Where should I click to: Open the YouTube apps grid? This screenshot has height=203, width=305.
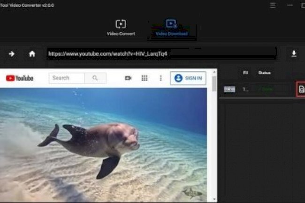tap(145, 78)
